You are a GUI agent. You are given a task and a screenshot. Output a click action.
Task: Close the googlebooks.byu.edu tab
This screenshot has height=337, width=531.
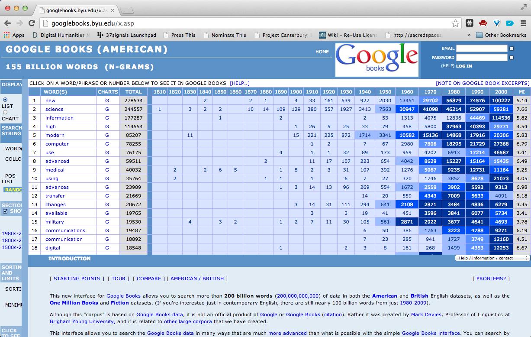tap(113, 10)
